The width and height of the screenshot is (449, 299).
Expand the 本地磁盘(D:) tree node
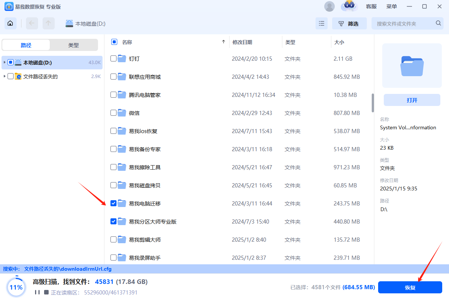click(x=4, y=62)
